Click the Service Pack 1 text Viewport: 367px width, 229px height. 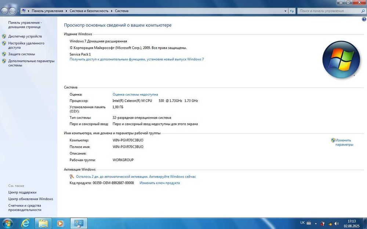[x=80, y=54]
